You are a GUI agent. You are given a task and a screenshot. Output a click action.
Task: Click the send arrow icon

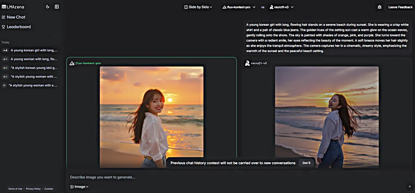coord(410,187)
